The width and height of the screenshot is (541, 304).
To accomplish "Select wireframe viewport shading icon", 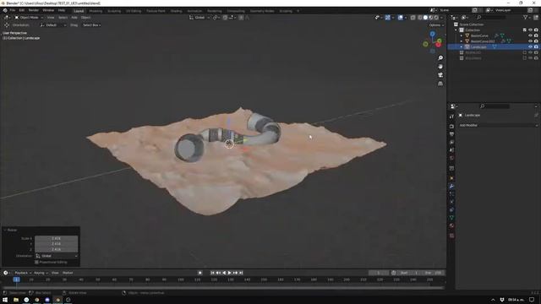I will [x=420, y=17].
